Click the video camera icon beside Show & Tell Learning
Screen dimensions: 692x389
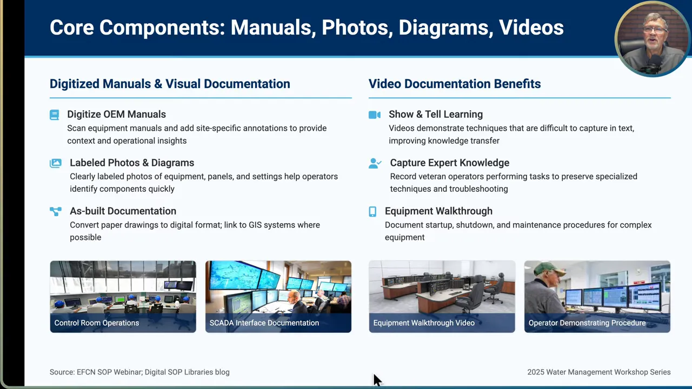375,115
